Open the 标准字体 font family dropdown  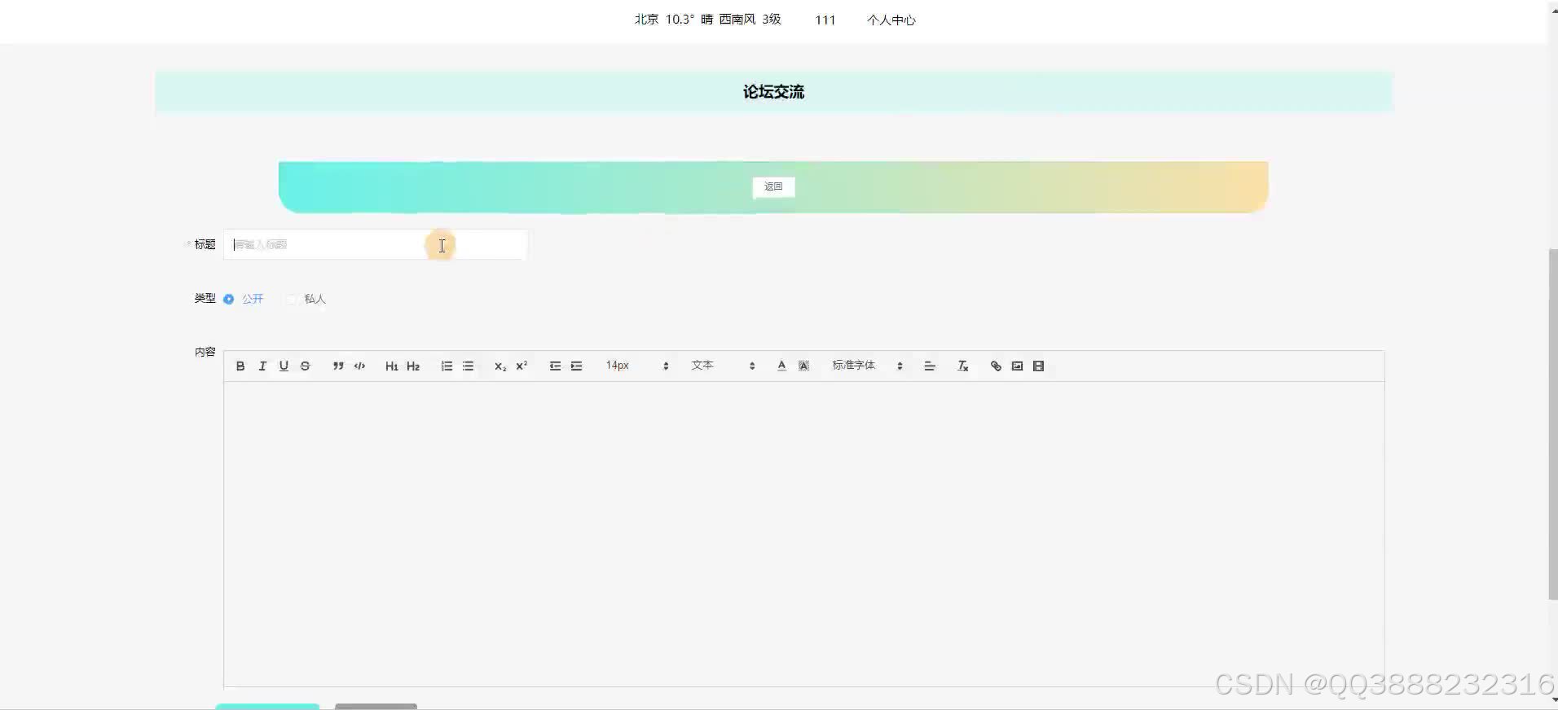pos(868,366)
